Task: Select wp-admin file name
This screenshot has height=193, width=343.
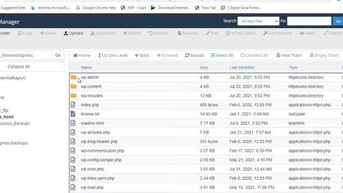Action: pyautogui.click(x=90, y=77)
